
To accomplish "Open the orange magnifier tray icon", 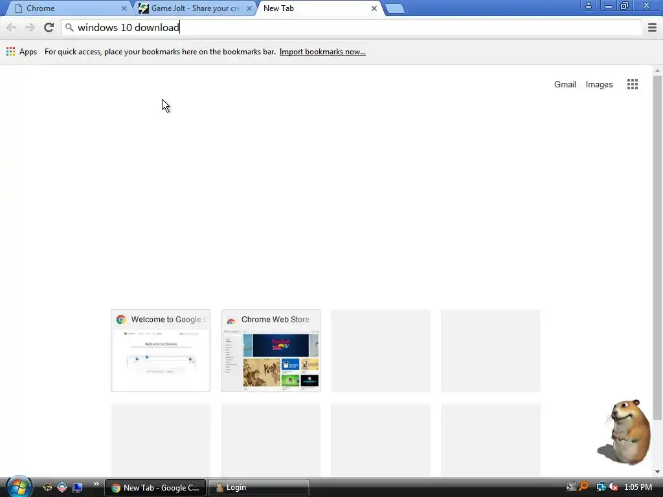I will (x=583, y=487).
